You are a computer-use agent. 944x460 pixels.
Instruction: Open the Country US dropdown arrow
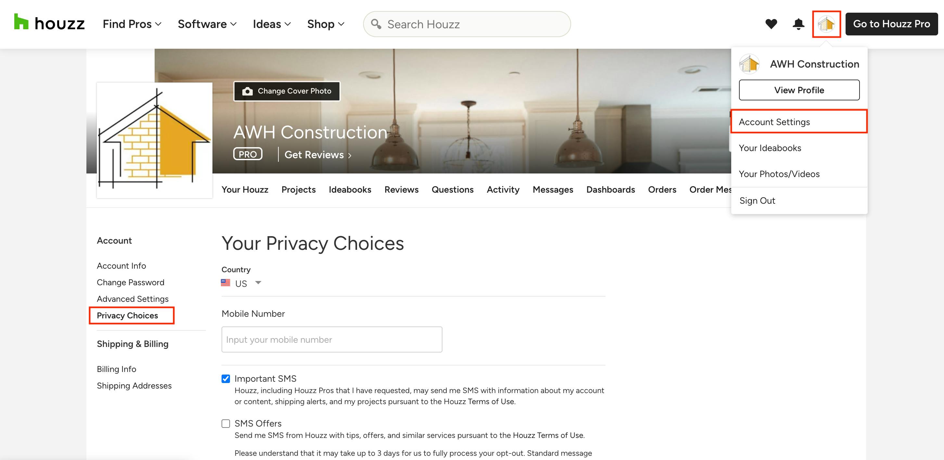(x=258, y=283)
